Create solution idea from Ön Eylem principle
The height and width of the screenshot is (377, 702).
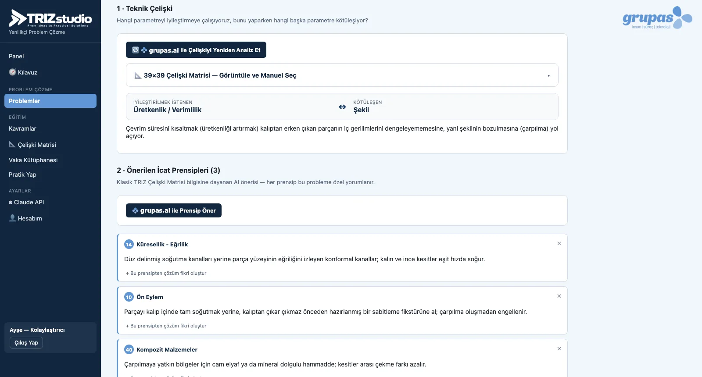coord(166,326)
